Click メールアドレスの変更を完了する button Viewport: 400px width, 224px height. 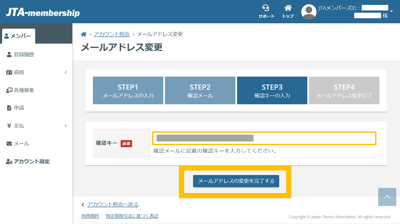coord(236,181)
